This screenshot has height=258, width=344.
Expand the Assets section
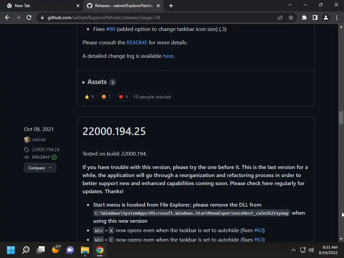click(x=97, y=82)
